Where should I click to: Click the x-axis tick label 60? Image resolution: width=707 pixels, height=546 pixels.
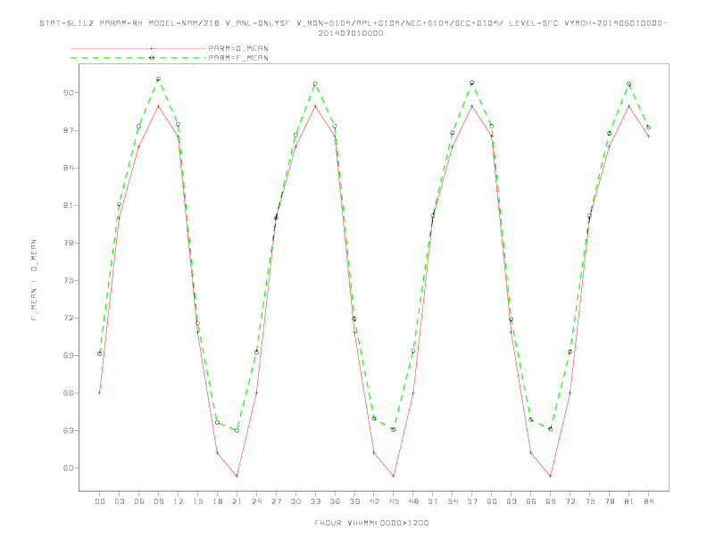point(492,501)
